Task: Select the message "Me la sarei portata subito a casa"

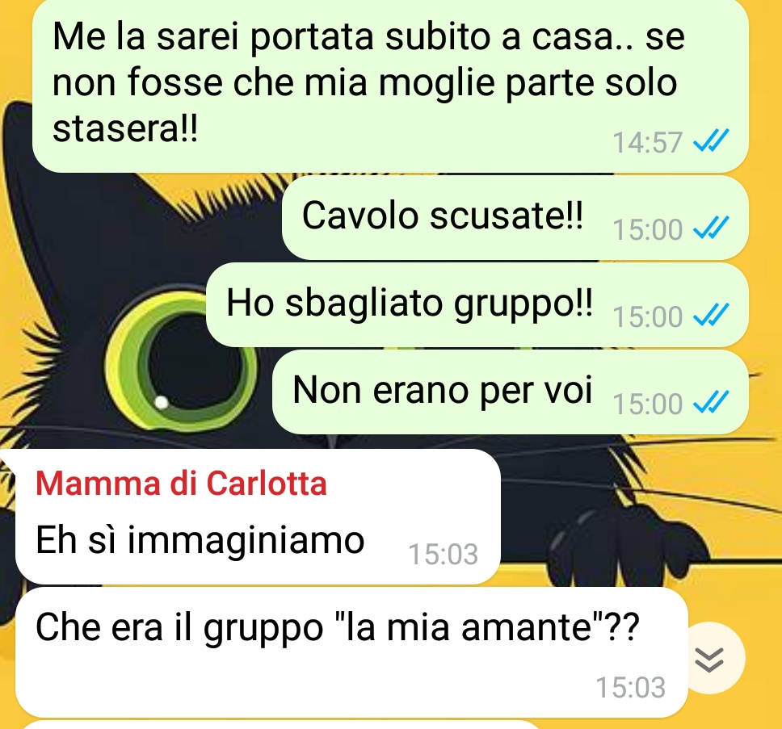Action: tap(390, 85)
